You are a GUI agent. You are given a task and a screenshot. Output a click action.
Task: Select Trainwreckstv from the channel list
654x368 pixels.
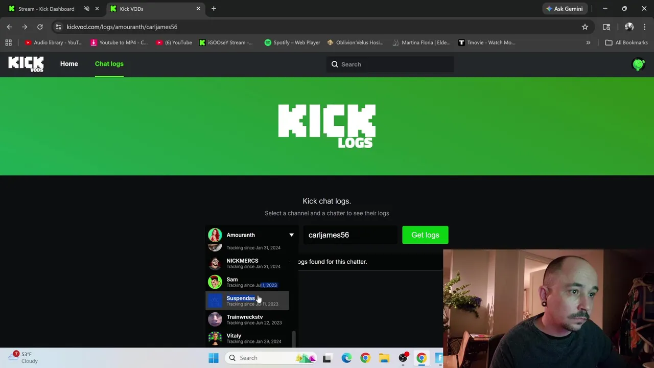click(x=247, y=319)
